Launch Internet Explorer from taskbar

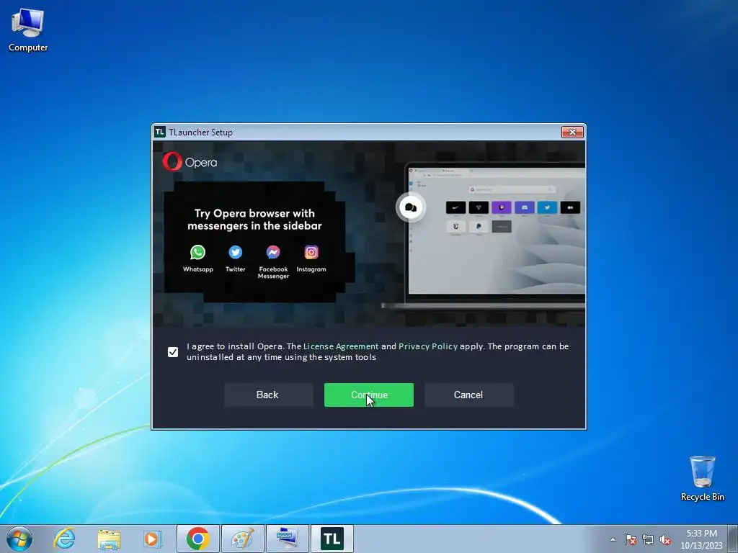64,539
